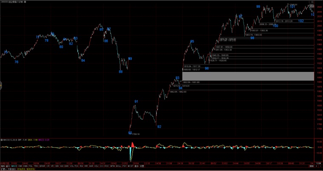The width and height of the screenshot is (323, 171).
Task: Switch to the EMV indicator tab
Action: coord(67,166)
